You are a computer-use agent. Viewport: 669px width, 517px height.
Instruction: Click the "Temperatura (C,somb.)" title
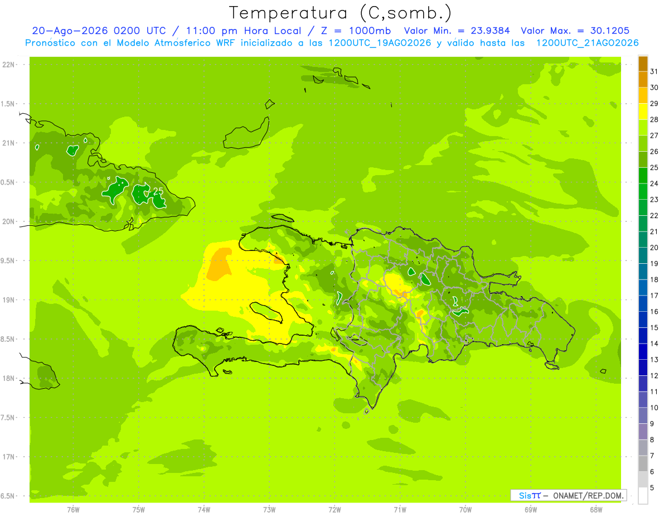[340, 13]
